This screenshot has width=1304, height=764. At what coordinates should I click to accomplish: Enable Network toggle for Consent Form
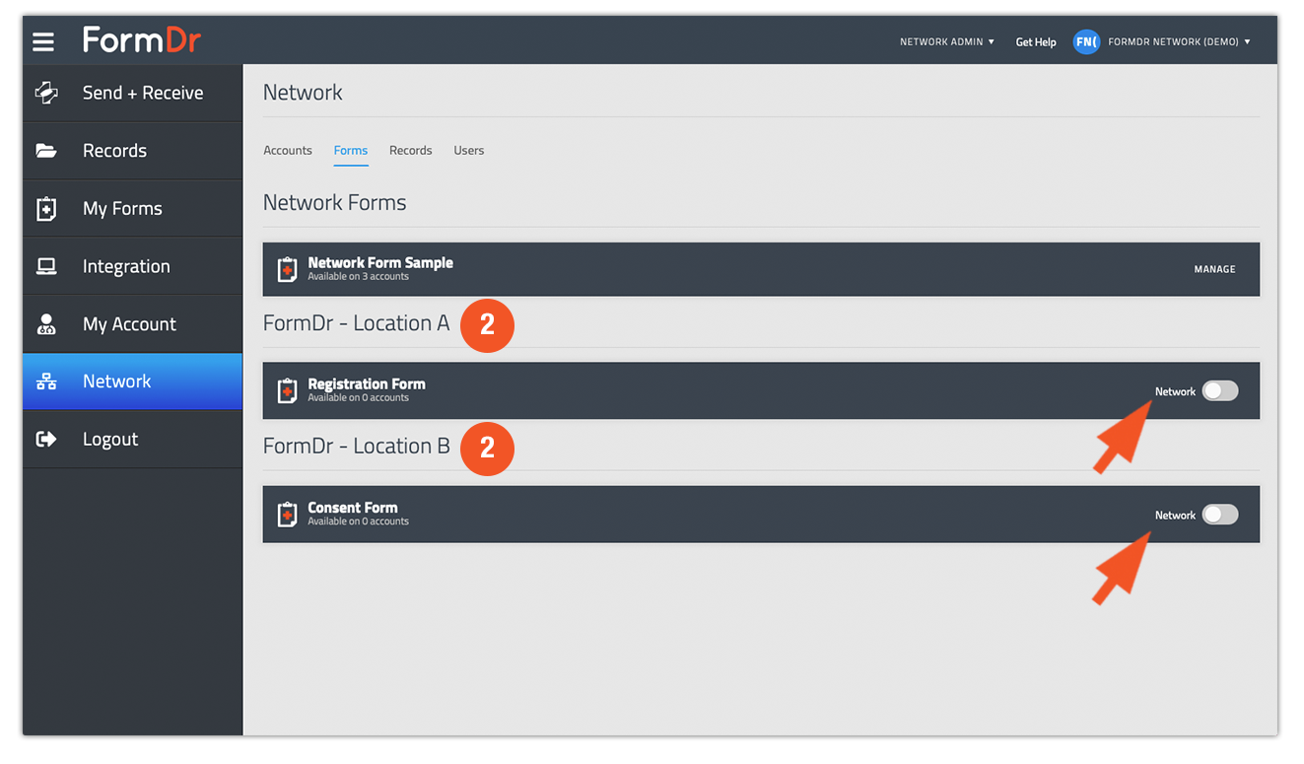1220,515
